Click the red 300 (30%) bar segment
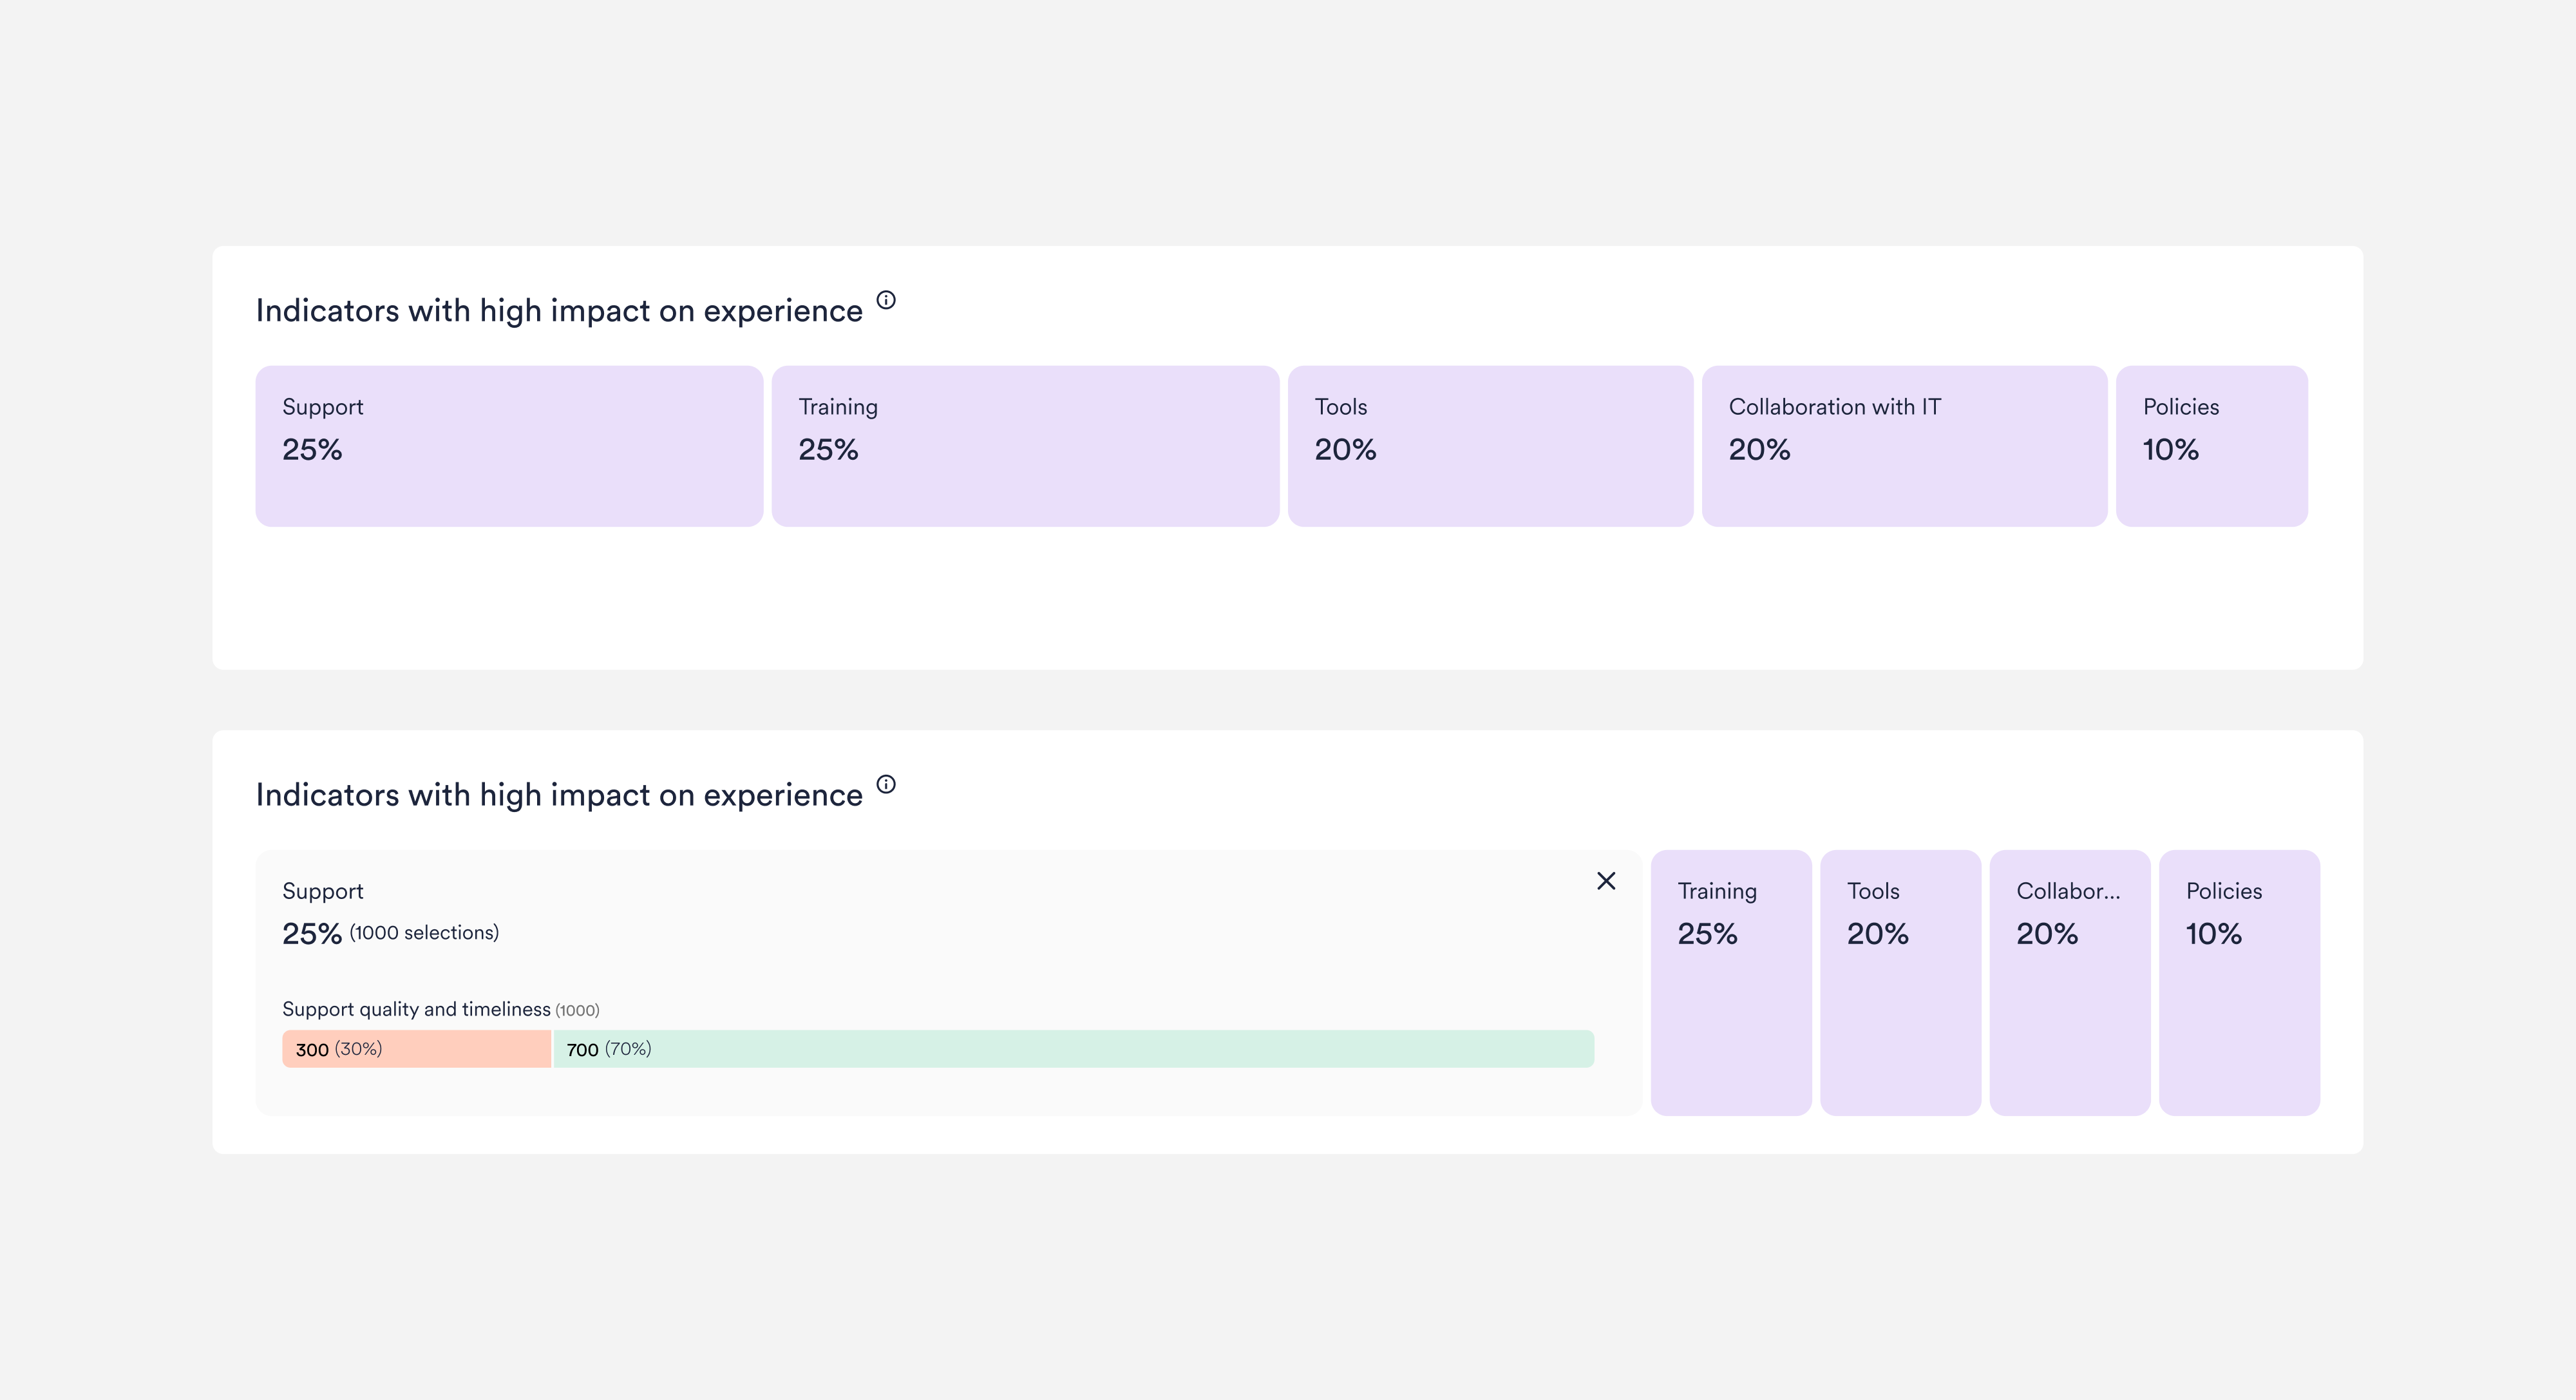Screen dimensions: 2576x1400 coord(416,1049)
